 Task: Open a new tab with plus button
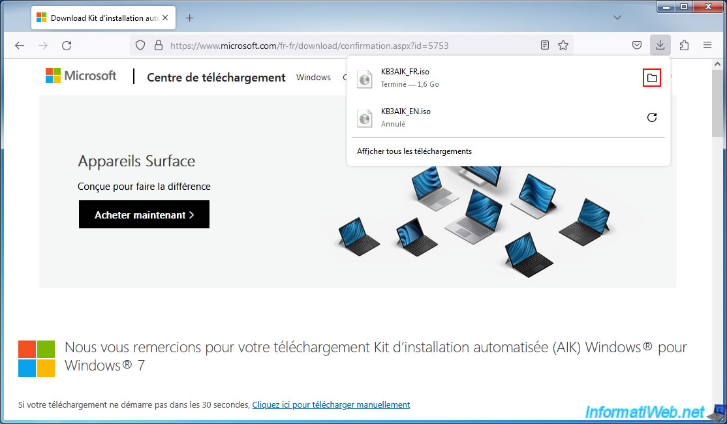click(190, 18)
